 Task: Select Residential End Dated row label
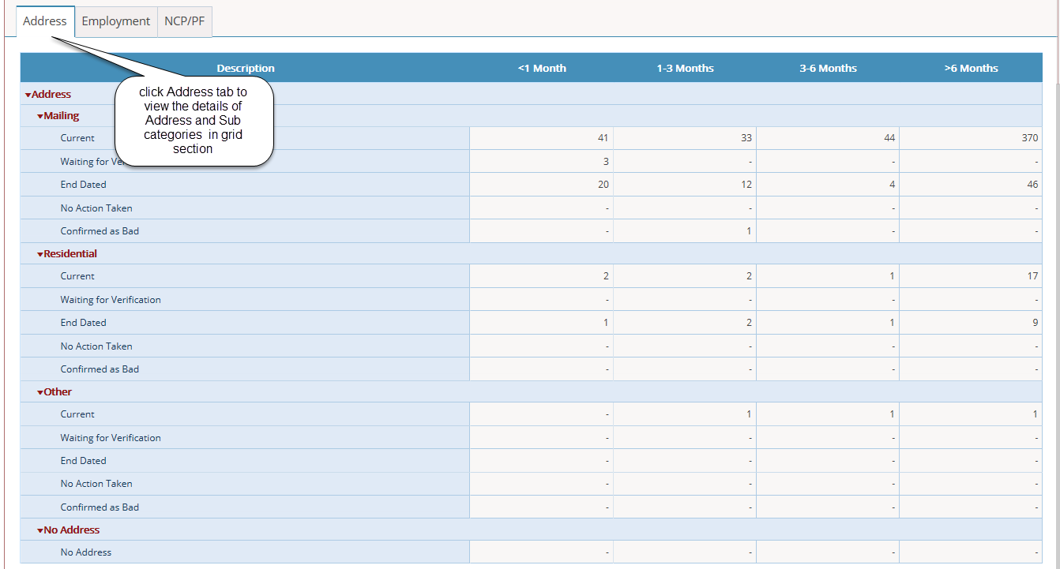83,323
